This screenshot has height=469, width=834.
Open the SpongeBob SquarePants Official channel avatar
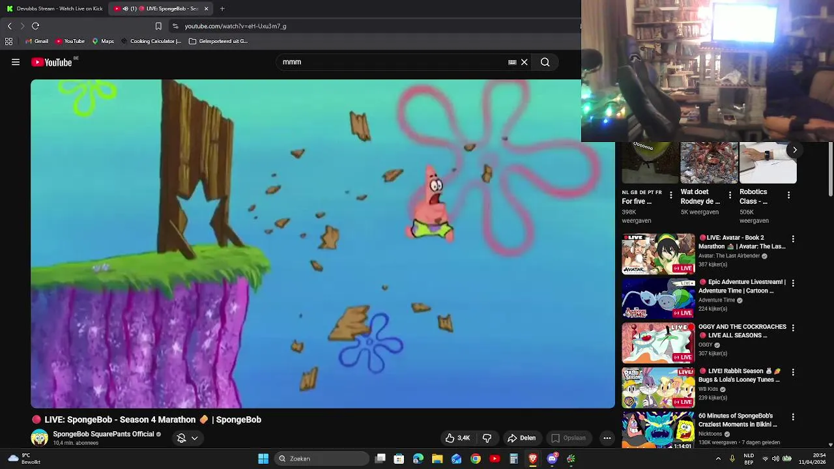point(39,438)
